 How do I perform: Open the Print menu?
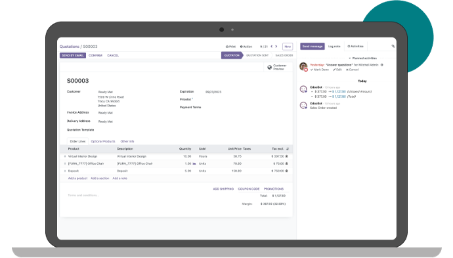(x=230, y=47)
